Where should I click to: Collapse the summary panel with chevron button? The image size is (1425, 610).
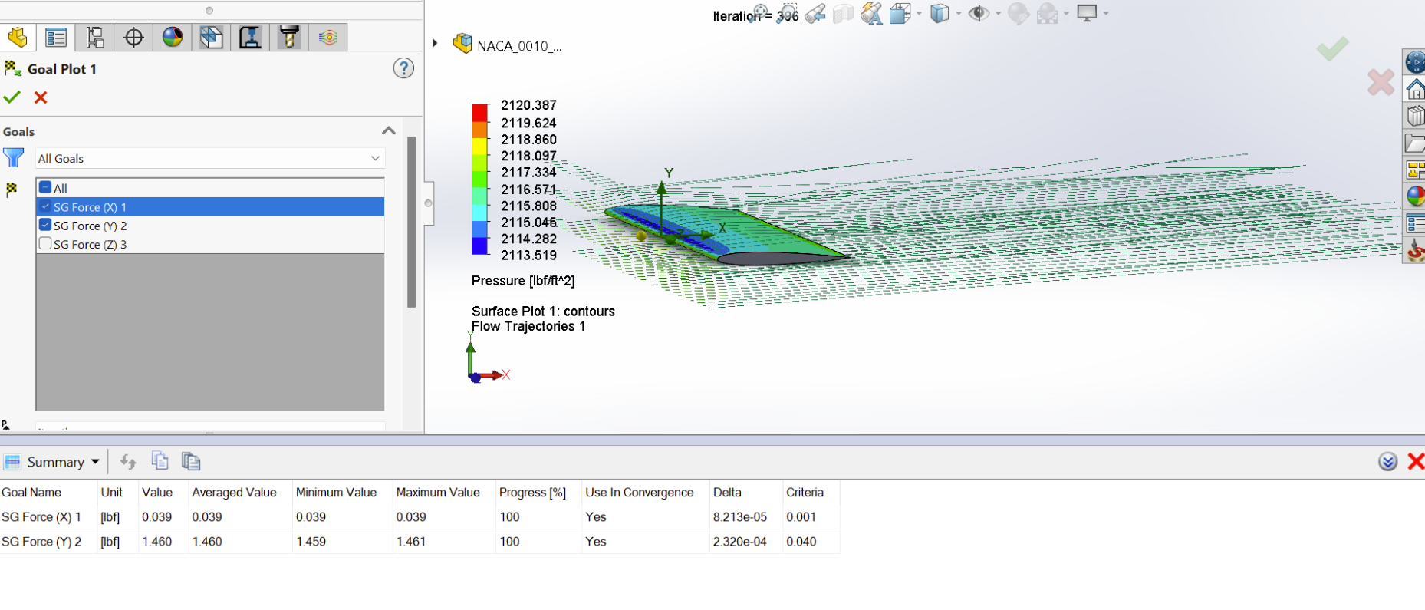(1387, 461)
